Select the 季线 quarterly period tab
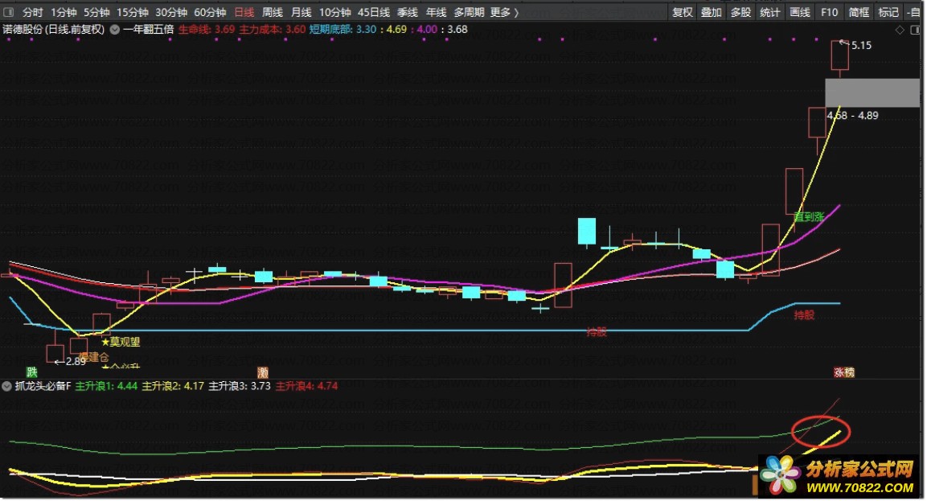 408,12
